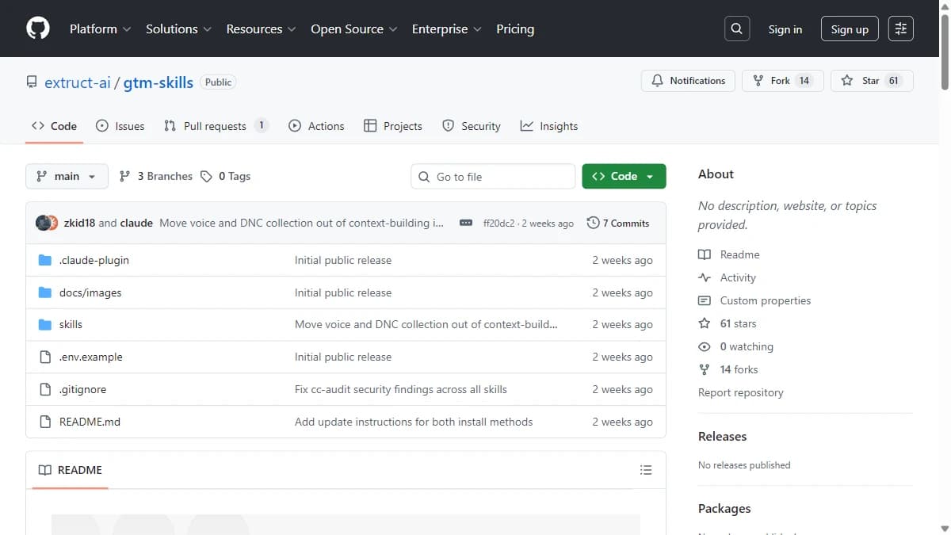Click the fork icon beside 14 forks
This screenshot has width=951, height=535.
(705, 369)
